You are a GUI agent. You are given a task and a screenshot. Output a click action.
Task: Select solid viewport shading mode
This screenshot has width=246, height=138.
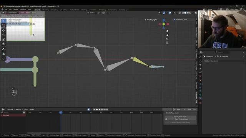click(185, 13)
